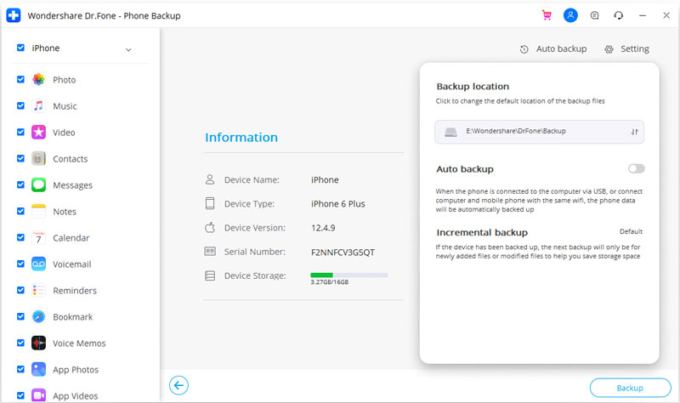The height and width of the screenshot is (403, 680).
Task: Minimize the Dr.Fone window
Action: 643,15
